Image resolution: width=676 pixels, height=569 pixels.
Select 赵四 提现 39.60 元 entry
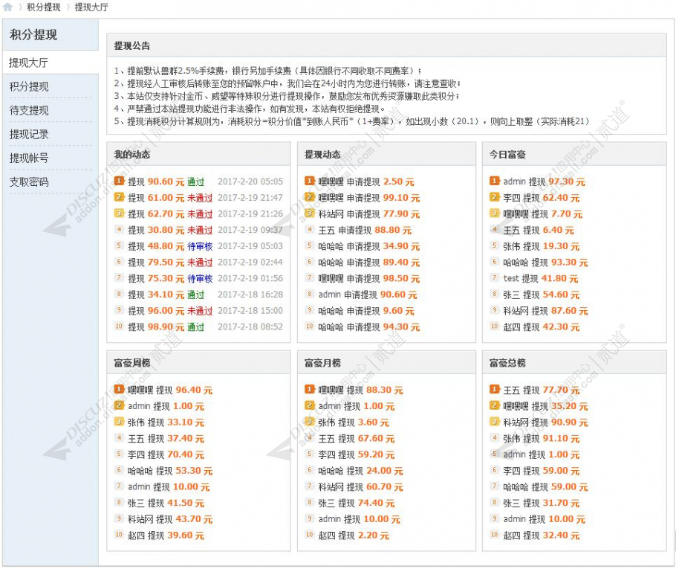tap(166, 536)
